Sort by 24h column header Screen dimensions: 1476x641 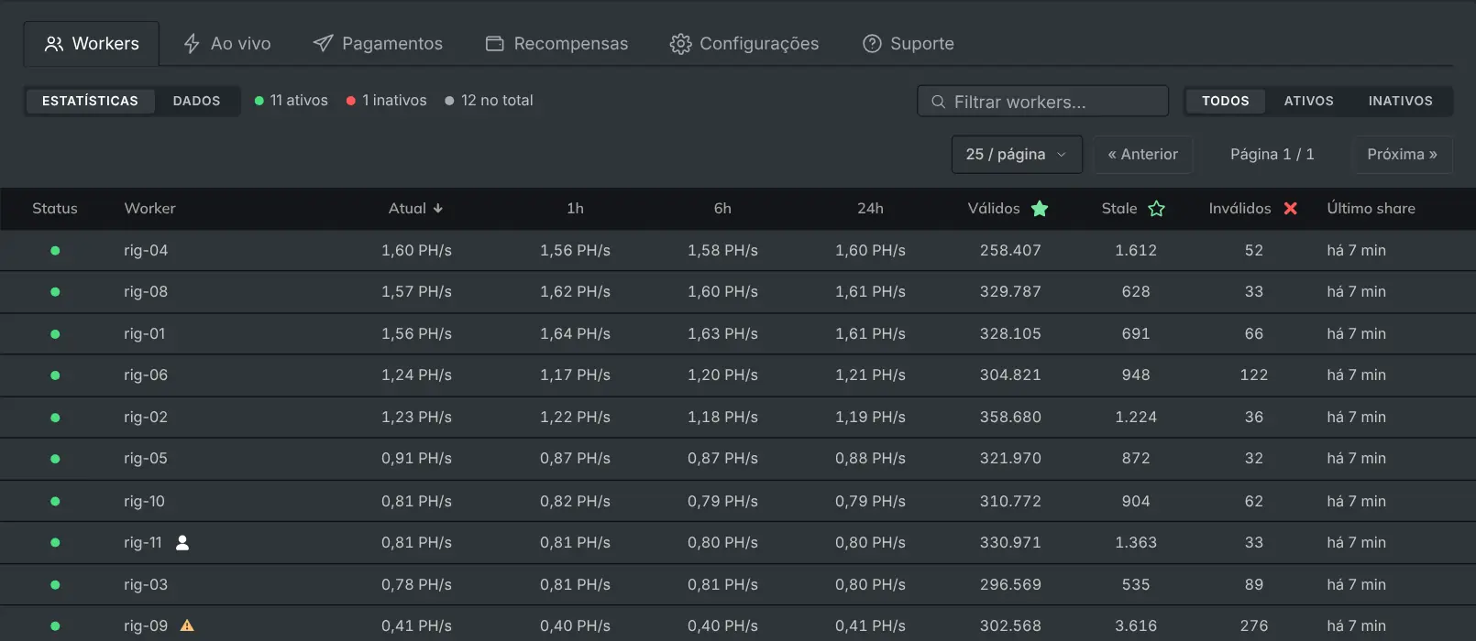(870, 209)
